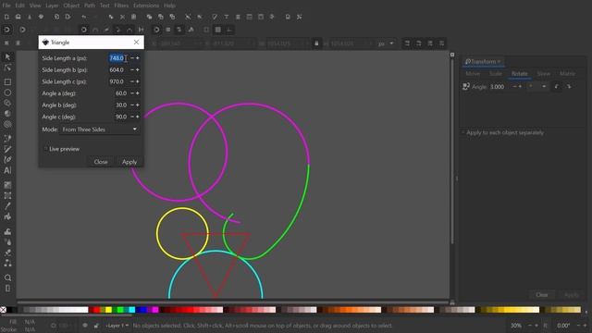Enable the Live preview checkbox

click(45, 149)
